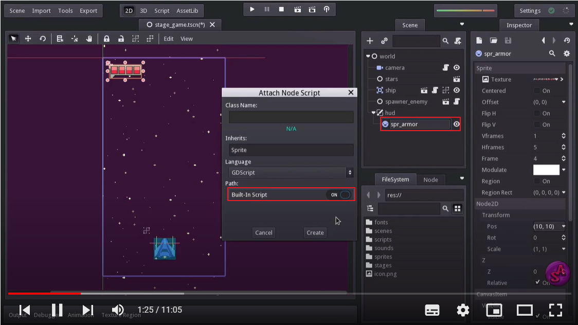Create a new resource in the Inspector
Screen dimensions: 578x325
pos(479,40)
